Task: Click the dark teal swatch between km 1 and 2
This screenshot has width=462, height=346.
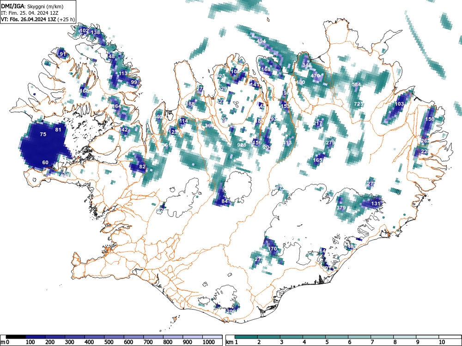Action: tap(246, 337)
